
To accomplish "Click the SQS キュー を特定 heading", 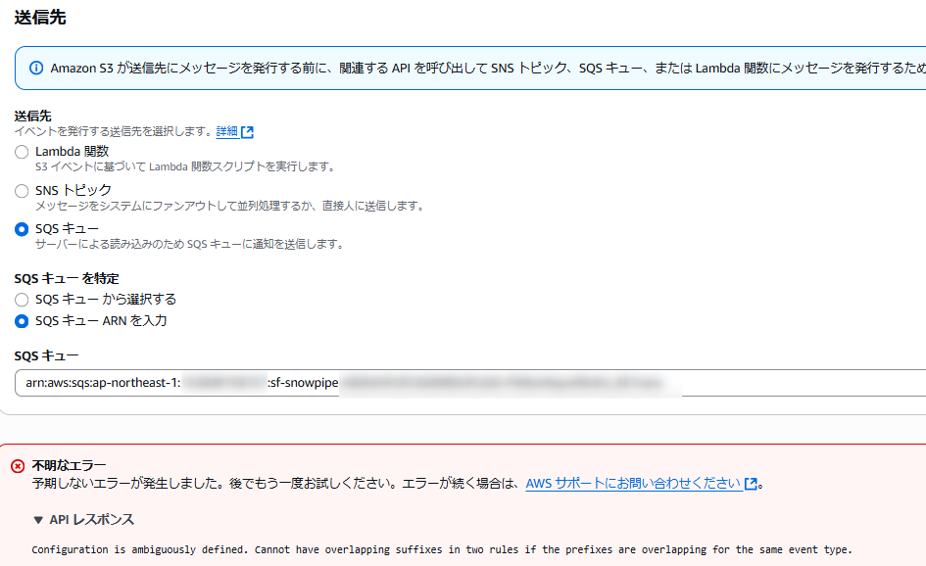I will (x=67, y=278).
